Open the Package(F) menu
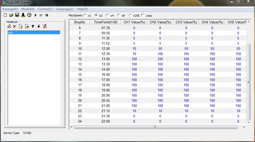This screenshot has height=142, width=255. (10, 9)
